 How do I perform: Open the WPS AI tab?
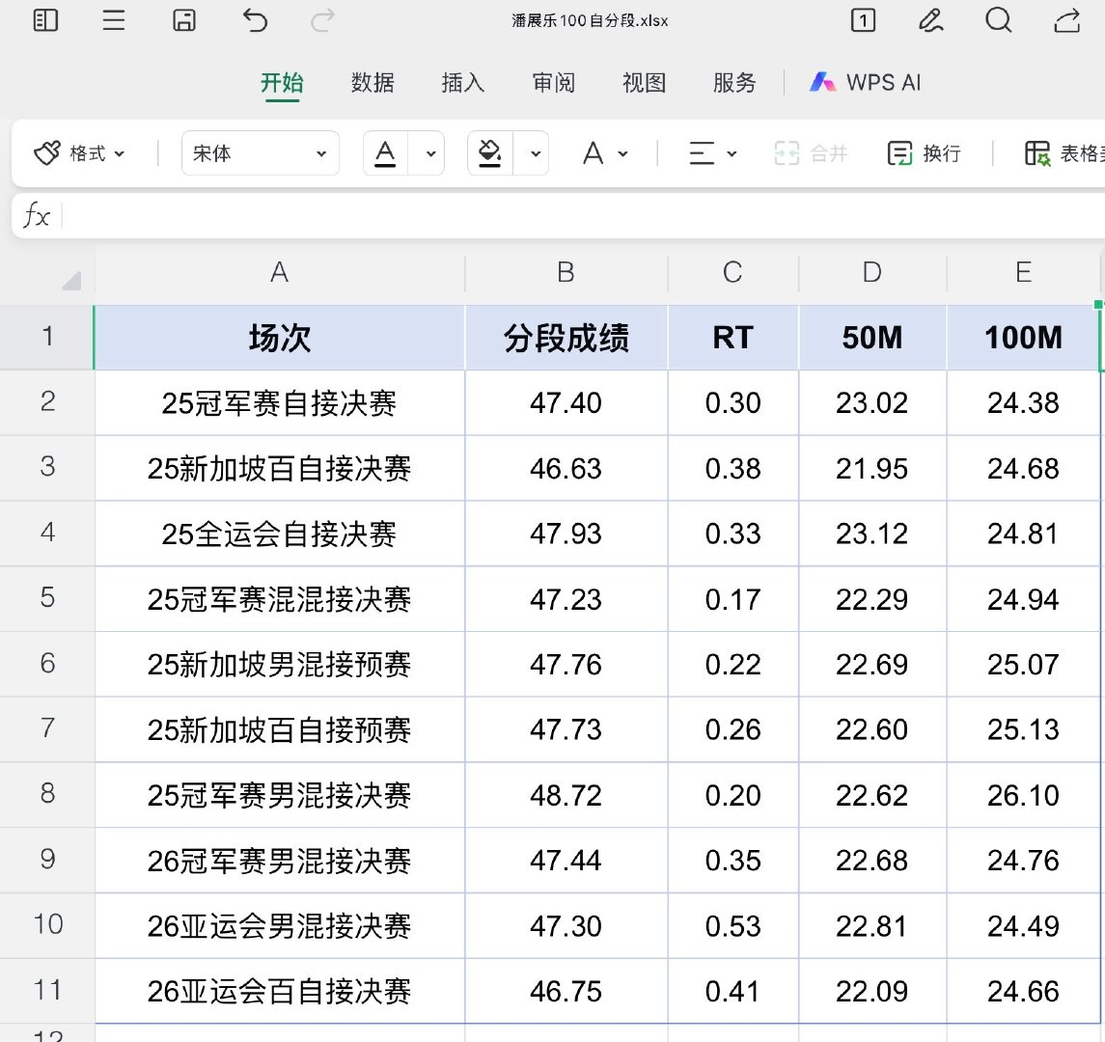(865, 82)
